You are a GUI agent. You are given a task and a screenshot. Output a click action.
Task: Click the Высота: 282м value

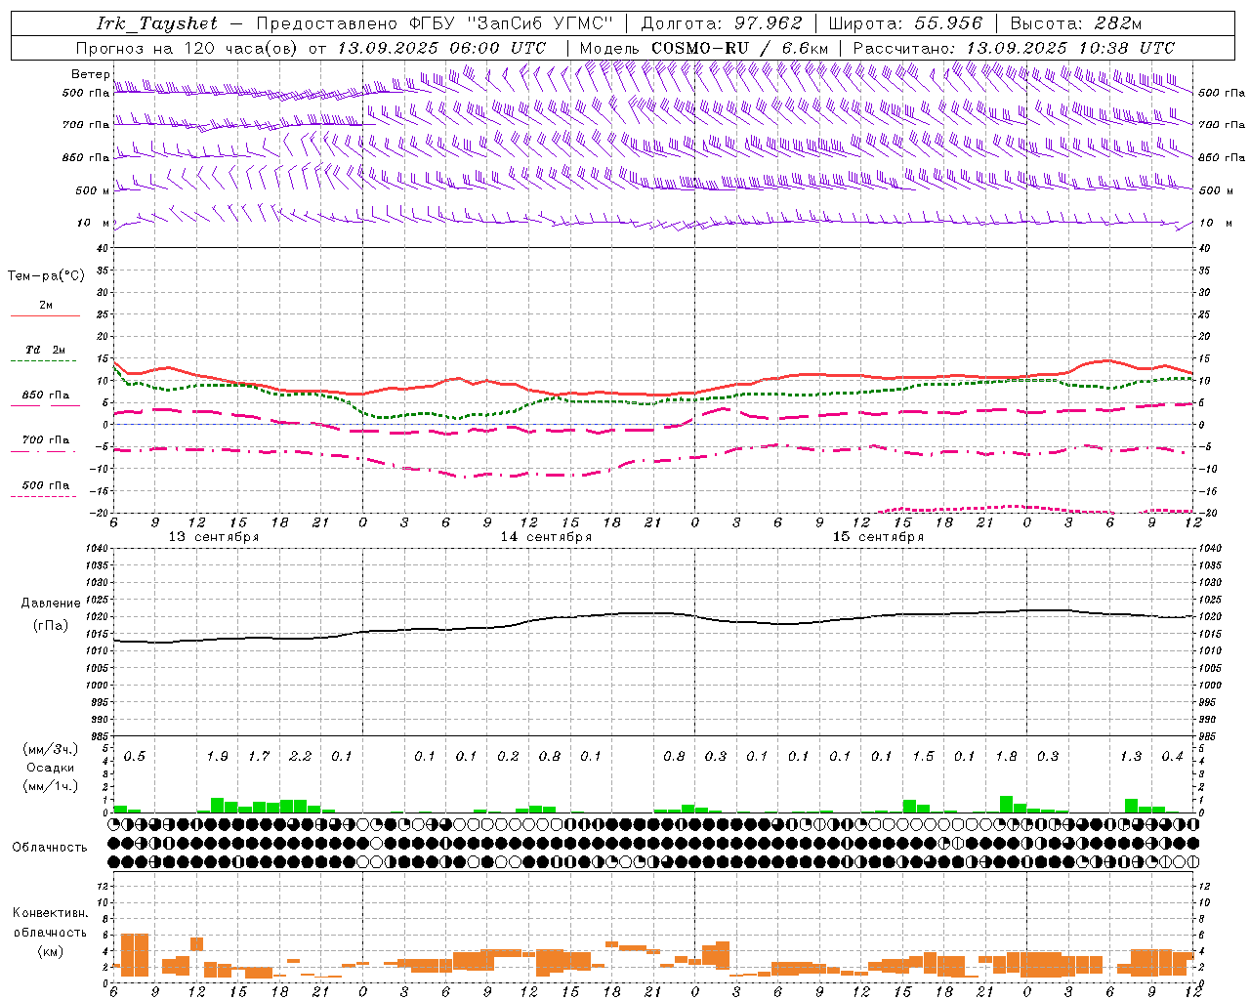(1075, 23)
